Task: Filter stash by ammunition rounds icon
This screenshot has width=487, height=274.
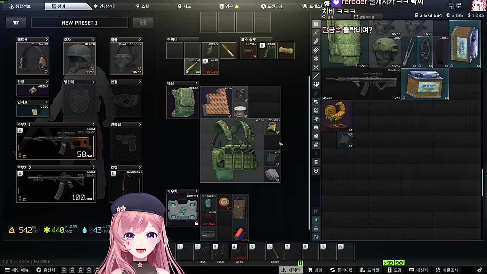Action: click(316, 50)
